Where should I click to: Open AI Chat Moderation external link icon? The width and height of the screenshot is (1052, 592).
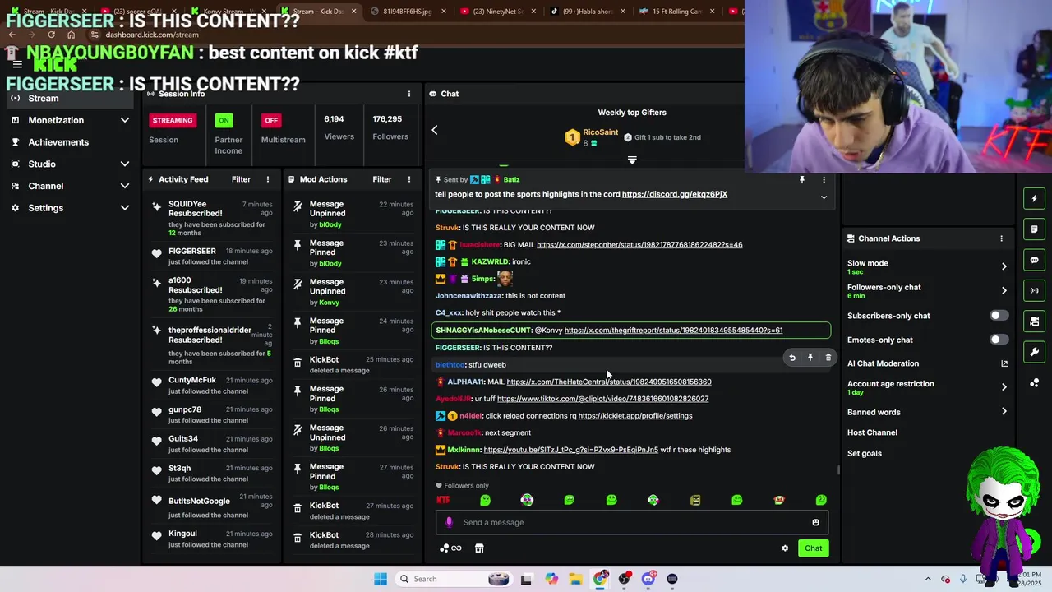(1004, 363)
